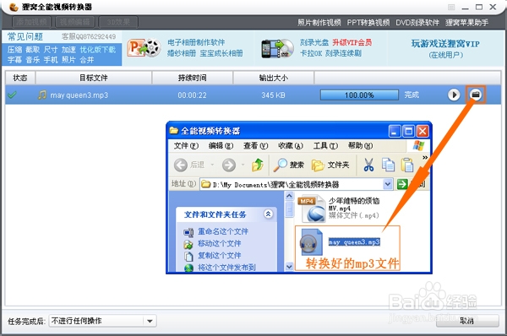Open PPT转换视频 link
This screenshot has height=336, width=507.
click(368, 23)
